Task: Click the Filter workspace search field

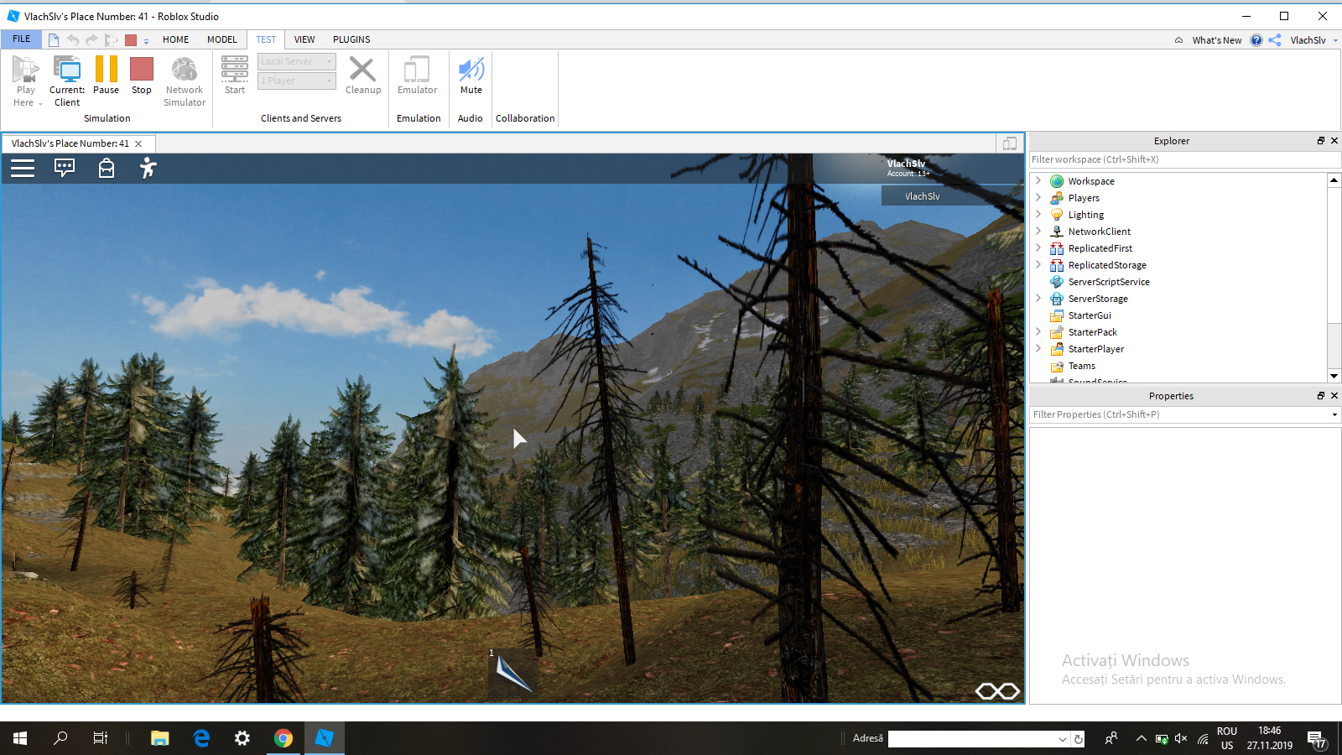Action: [1185, 159]
